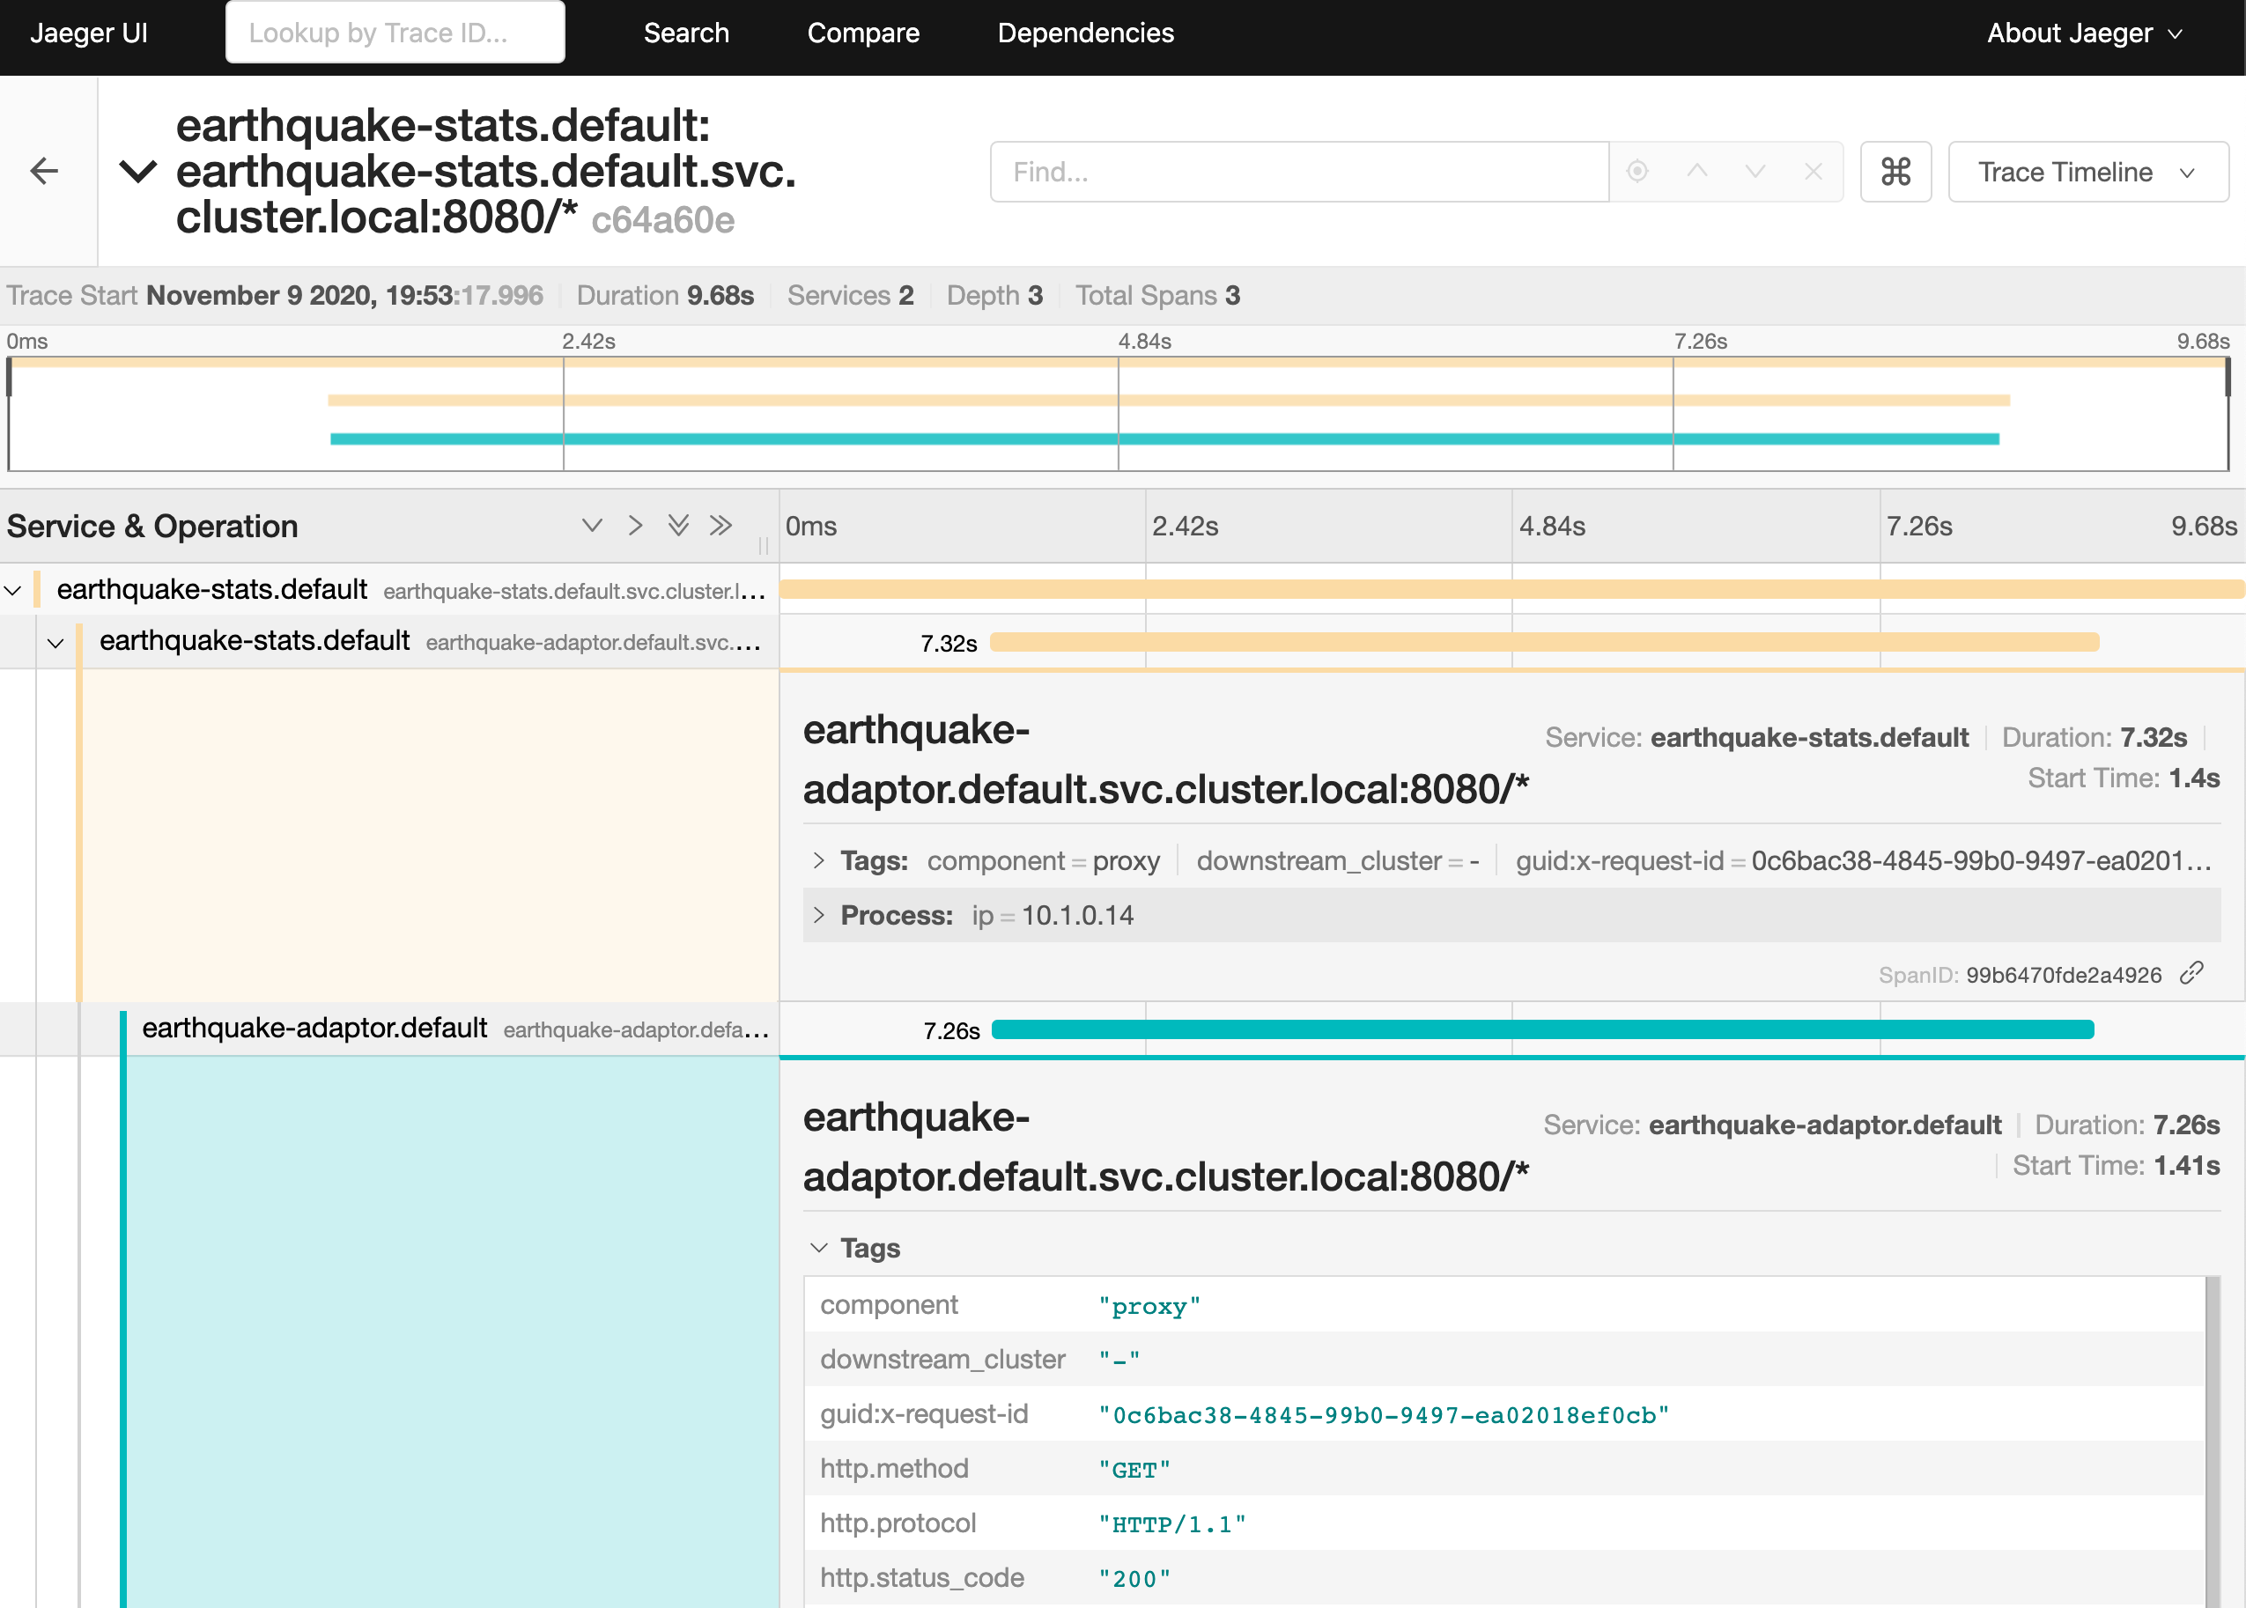Go to next search result arrow
Image resolution: width=2246 pixels, height=1608 pixels.
tap(1755, 172)
